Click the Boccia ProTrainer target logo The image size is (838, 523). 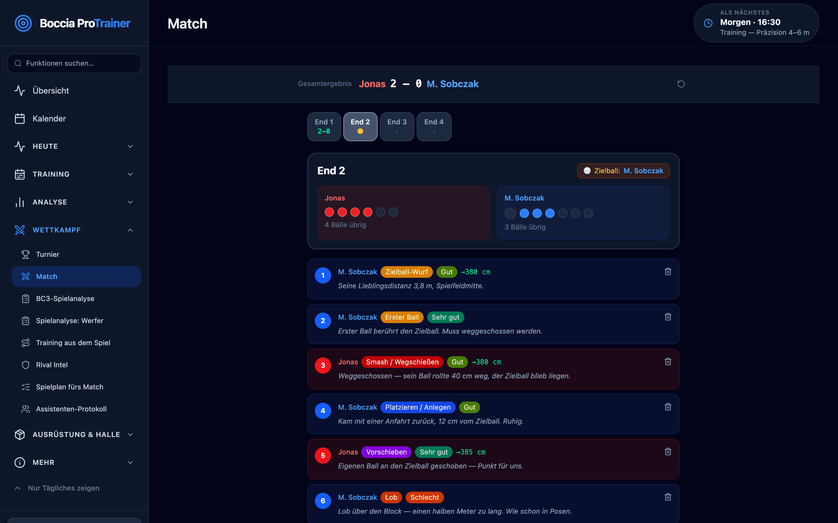pos(23,23)
